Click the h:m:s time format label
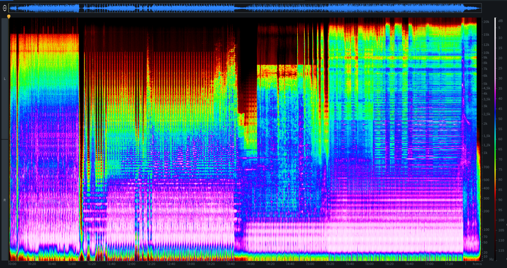Viewport: 507px width, 268px height. pos(477,264)
